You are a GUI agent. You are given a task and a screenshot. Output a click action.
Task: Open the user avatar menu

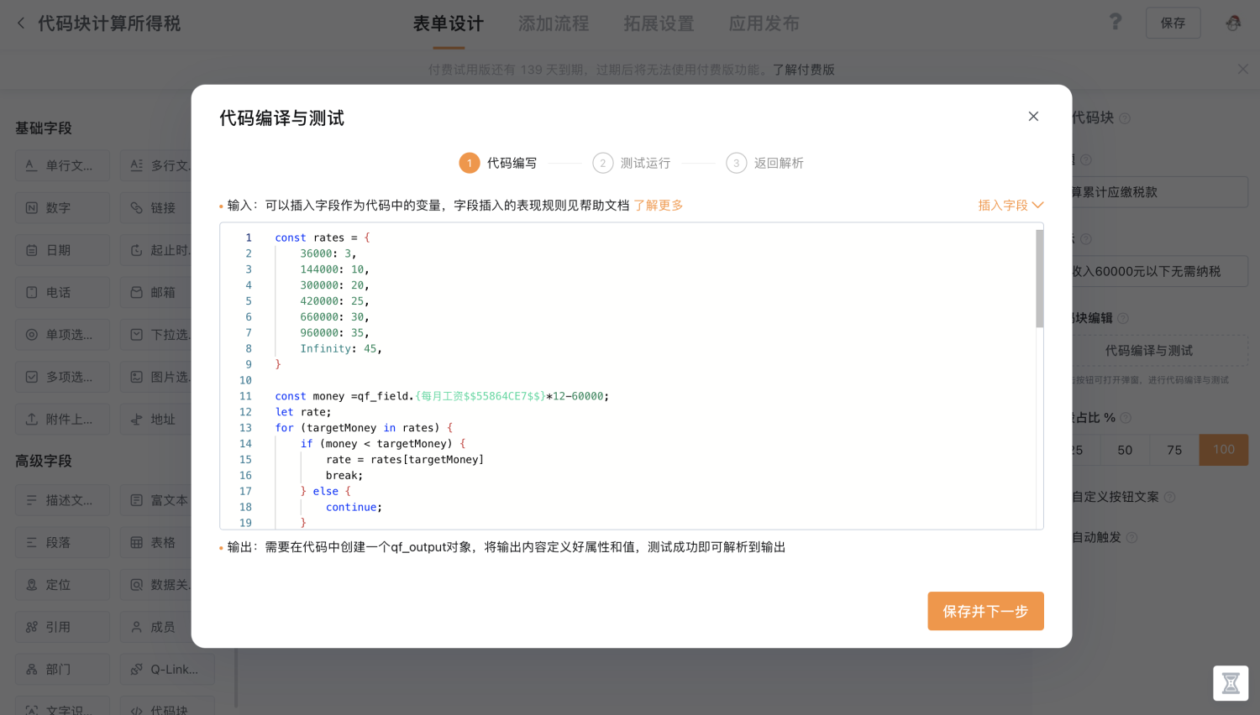(1232, 23)
